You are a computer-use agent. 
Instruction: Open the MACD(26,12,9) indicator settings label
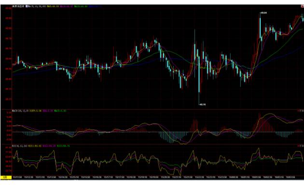click(20, 111)
